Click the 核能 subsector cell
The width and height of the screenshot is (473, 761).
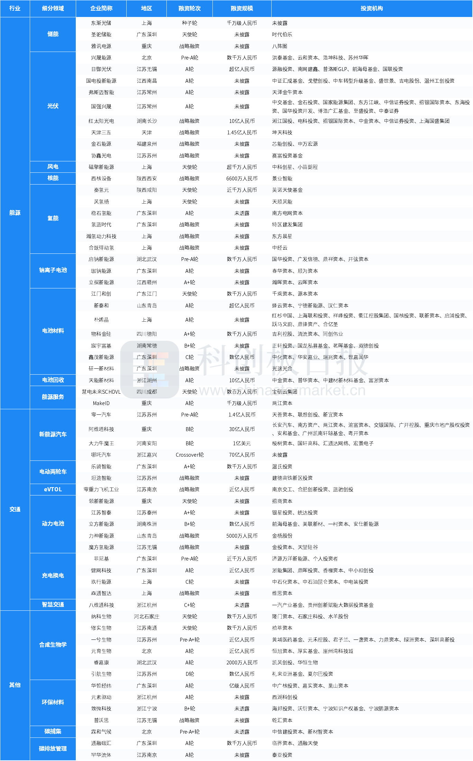[x=53, y=178]
